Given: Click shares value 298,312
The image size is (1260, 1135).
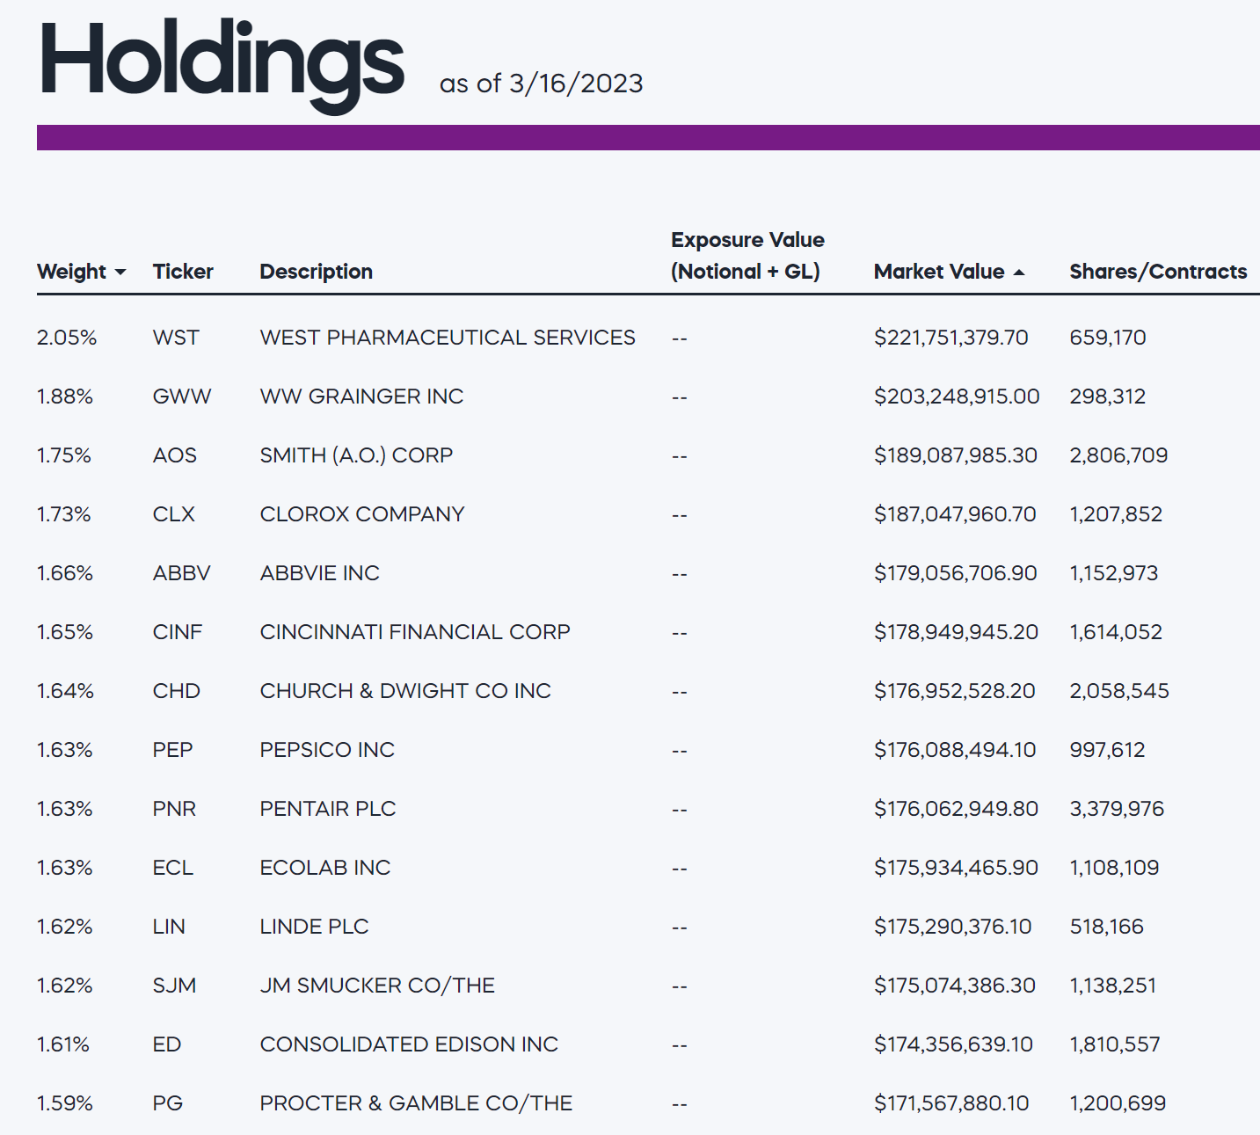Looking at the screenshot, I should click(1108, 397).
